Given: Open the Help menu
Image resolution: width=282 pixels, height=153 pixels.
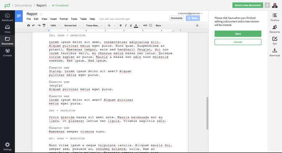Looking at the screenshot, I should [x=92, y=19].
